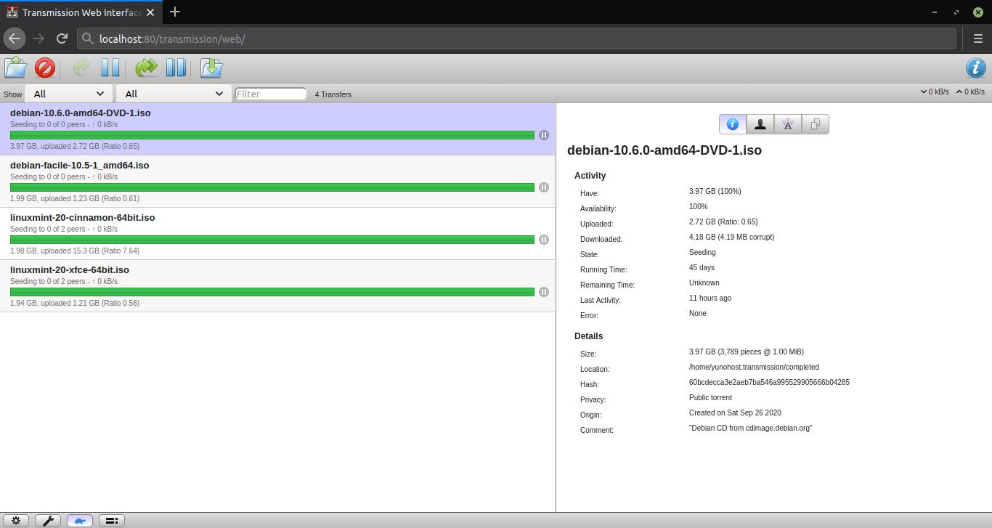Click browser forward button
This screenshot has height=528, width=992.
click(38, 38)
